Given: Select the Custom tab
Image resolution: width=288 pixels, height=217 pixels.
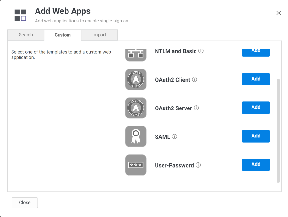Looking at the screenshot, I should pos(63,35).
